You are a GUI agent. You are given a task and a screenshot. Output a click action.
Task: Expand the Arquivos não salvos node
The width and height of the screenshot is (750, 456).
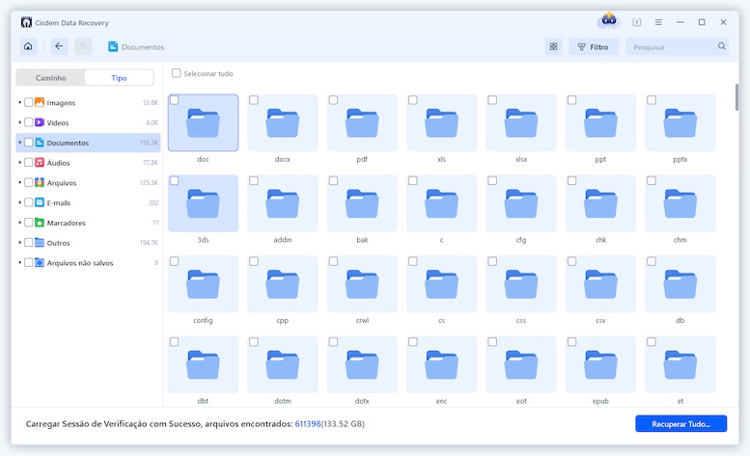[x=19, y=263]
